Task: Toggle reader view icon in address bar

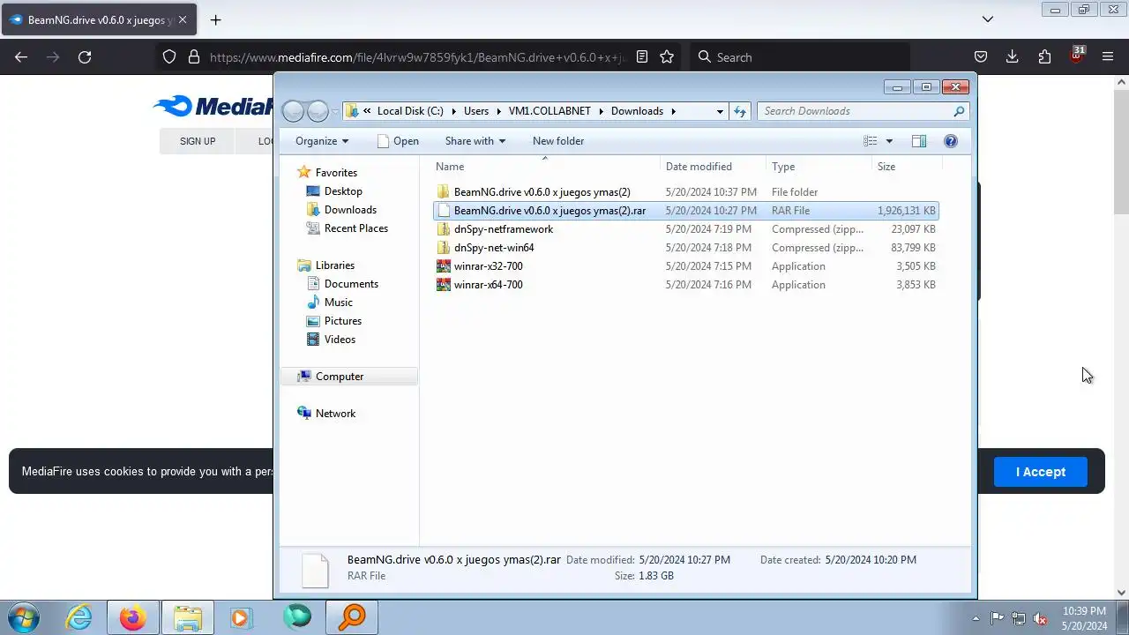Action: pyautogui.click(x=642, y=56)
